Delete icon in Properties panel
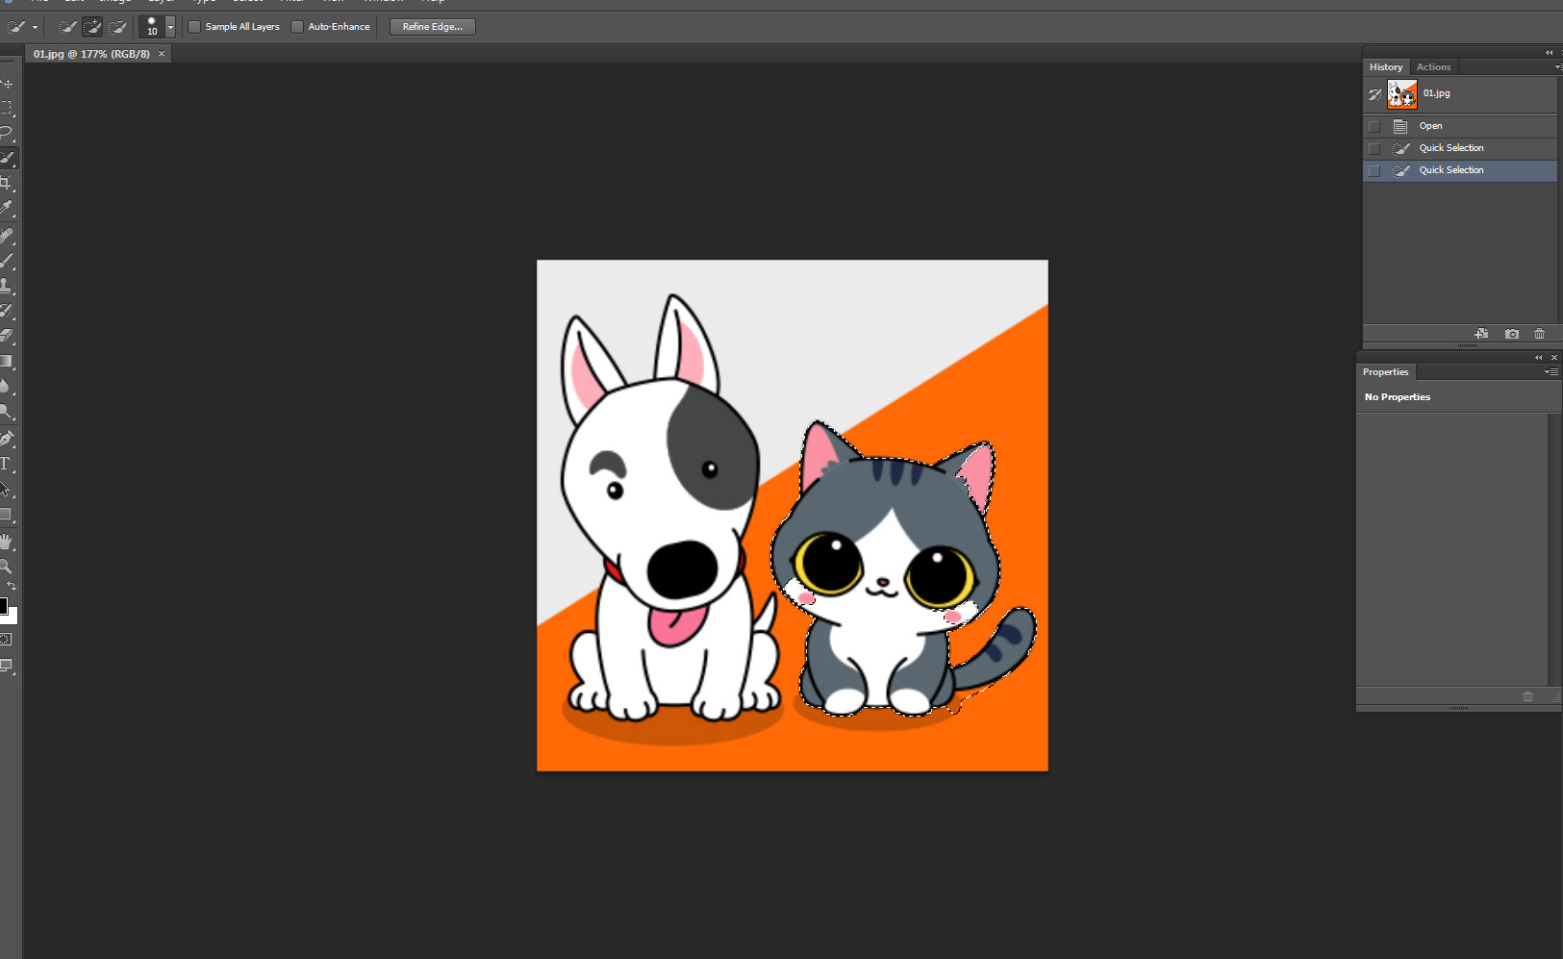 [x=1527, y=696]
